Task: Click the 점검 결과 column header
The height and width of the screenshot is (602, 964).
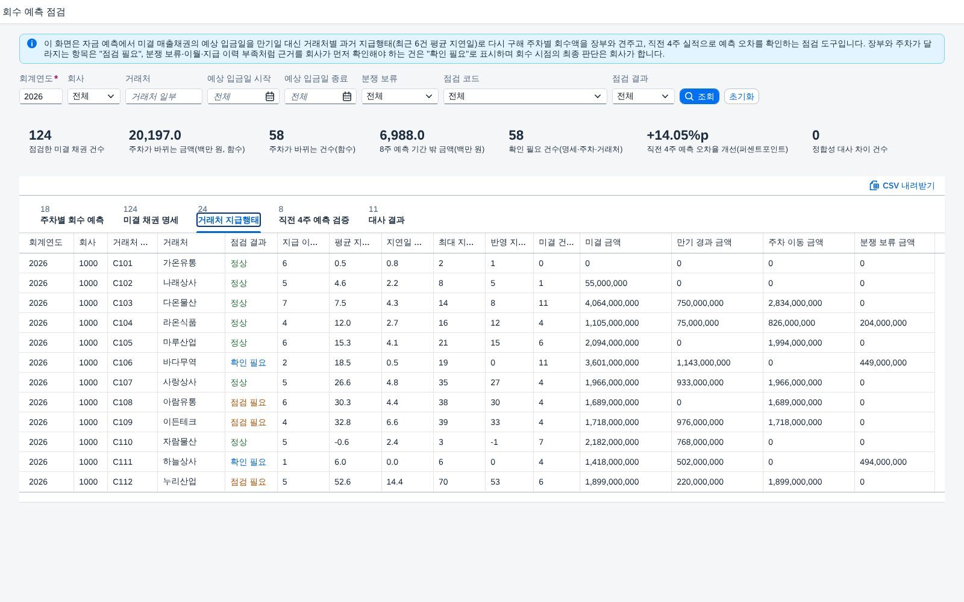Action: tap(251, 243)
